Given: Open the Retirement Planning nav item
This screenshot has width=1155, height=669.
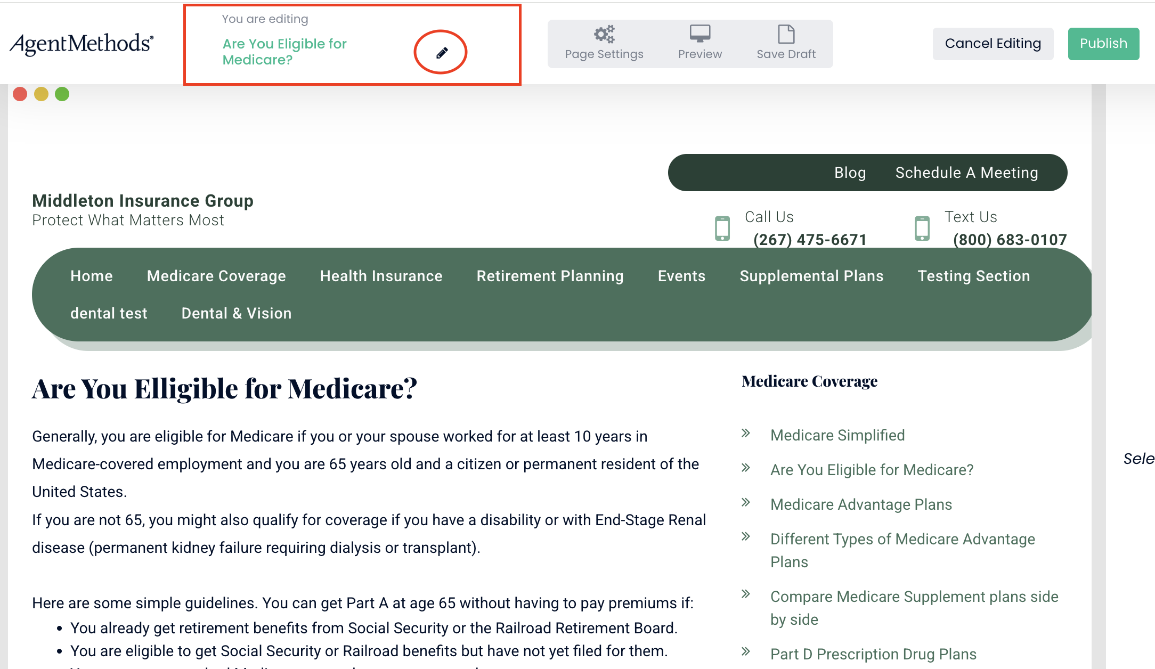Looking at the screenshot, I should (550, 276).
